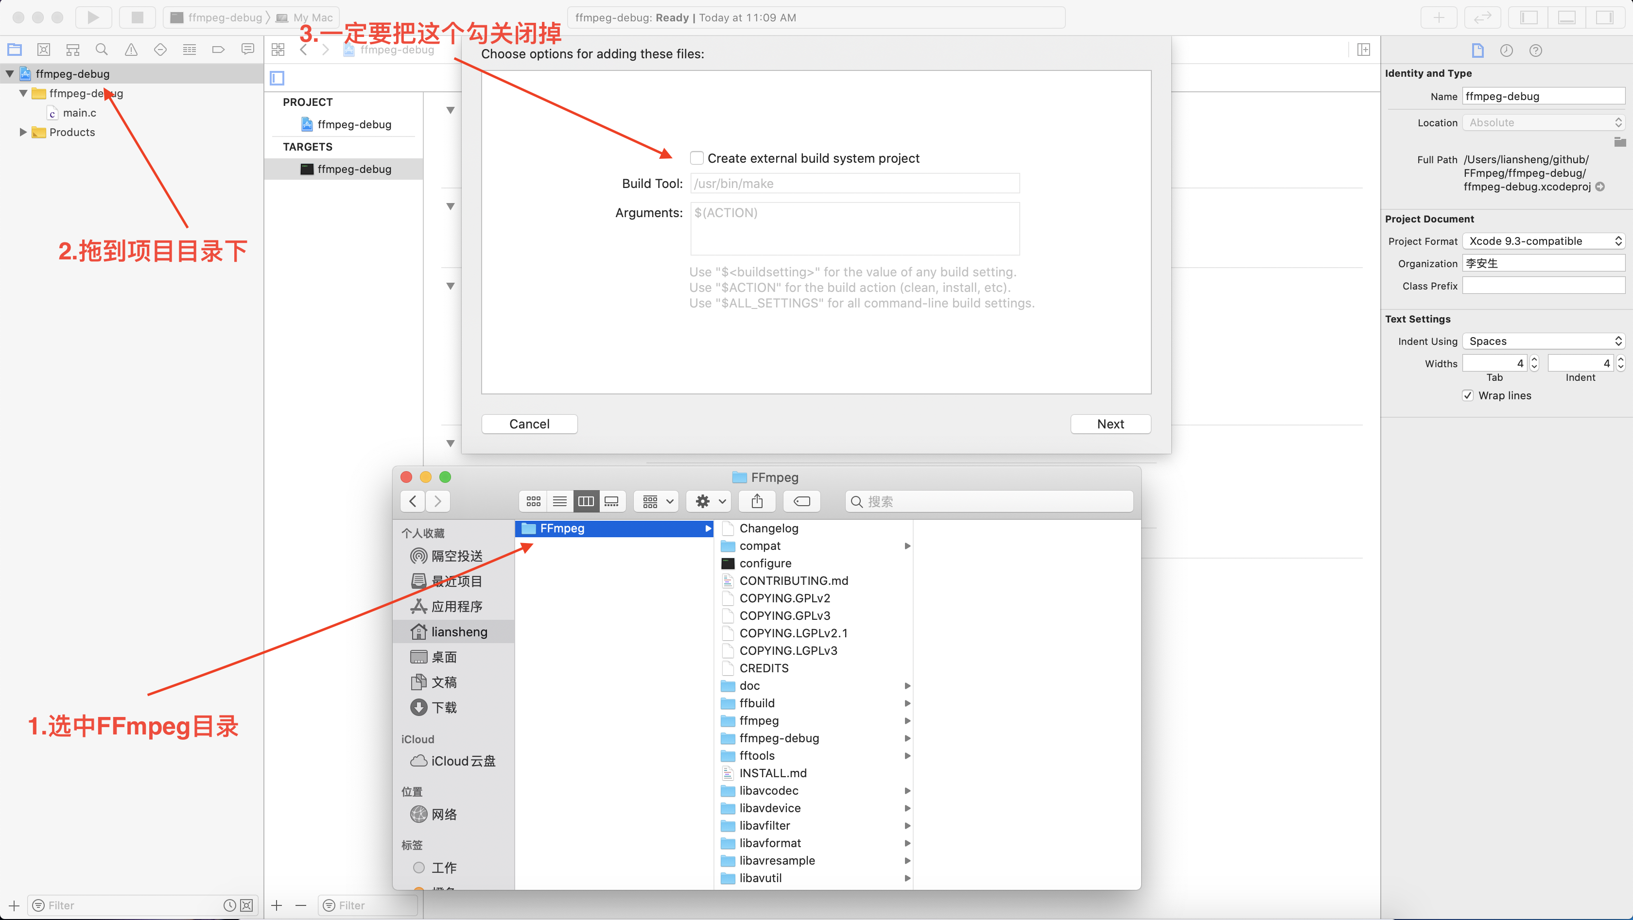The image size is (1633, 920).
Task: Click the Next button
Action: coord(1110,424)
